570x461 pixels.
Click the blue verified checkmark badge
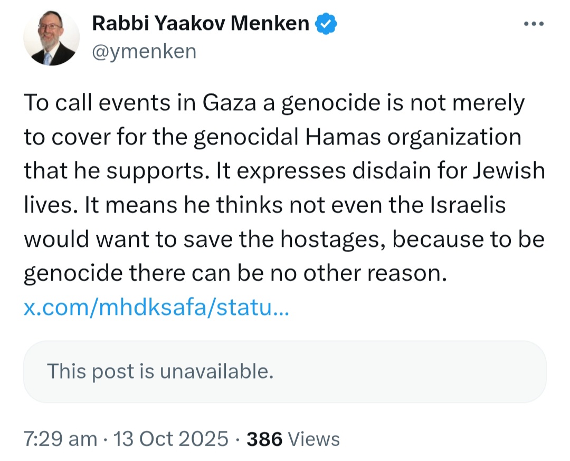[x=327, y=24]
